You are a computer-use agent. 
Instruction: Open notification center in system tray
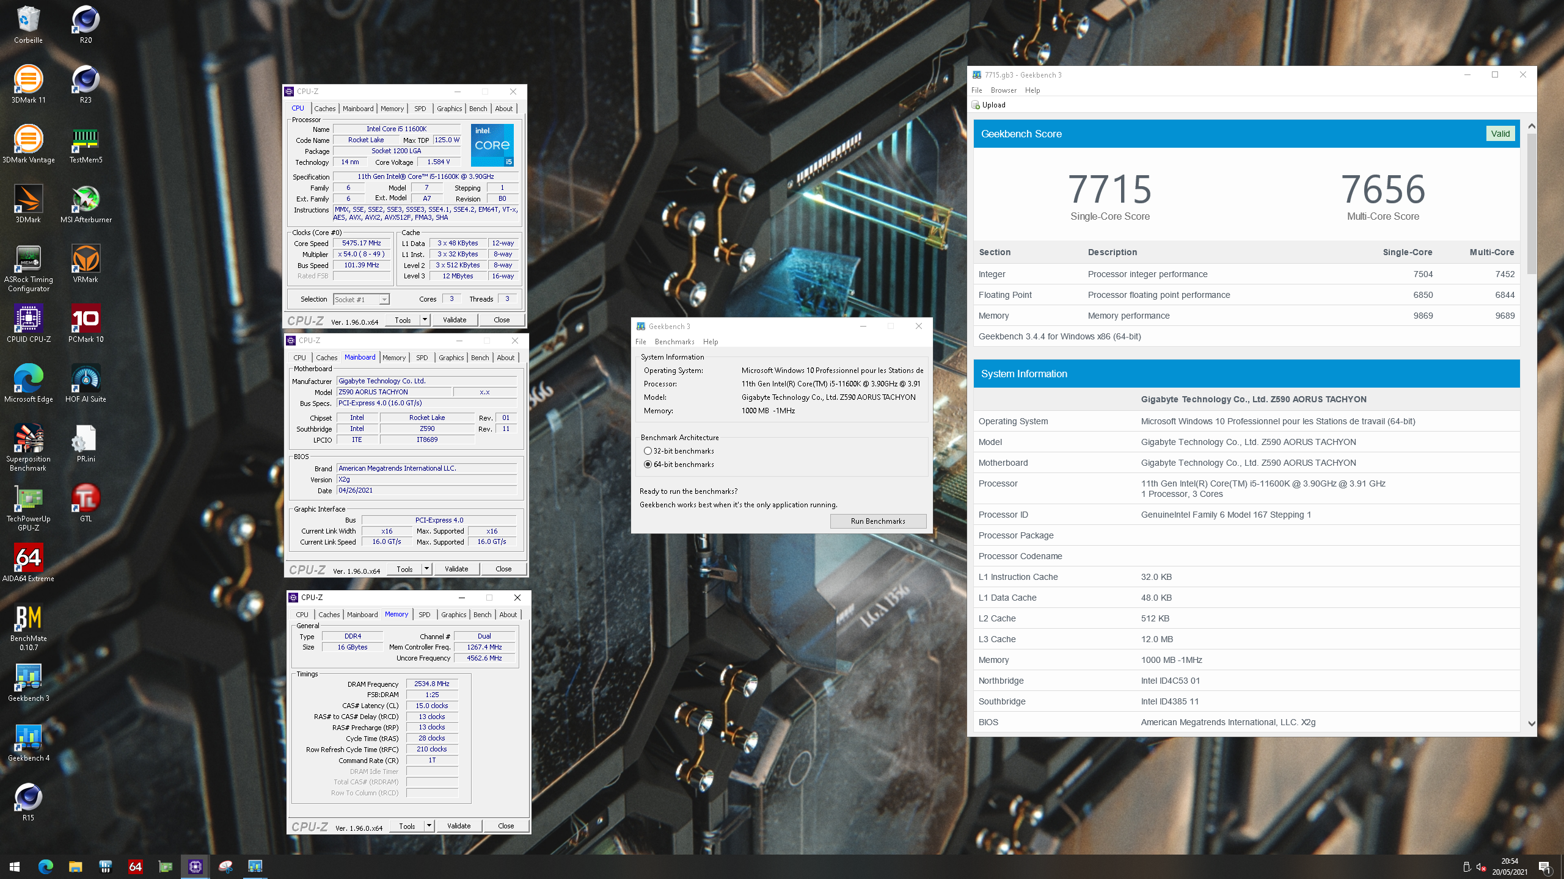point(1544,867)
